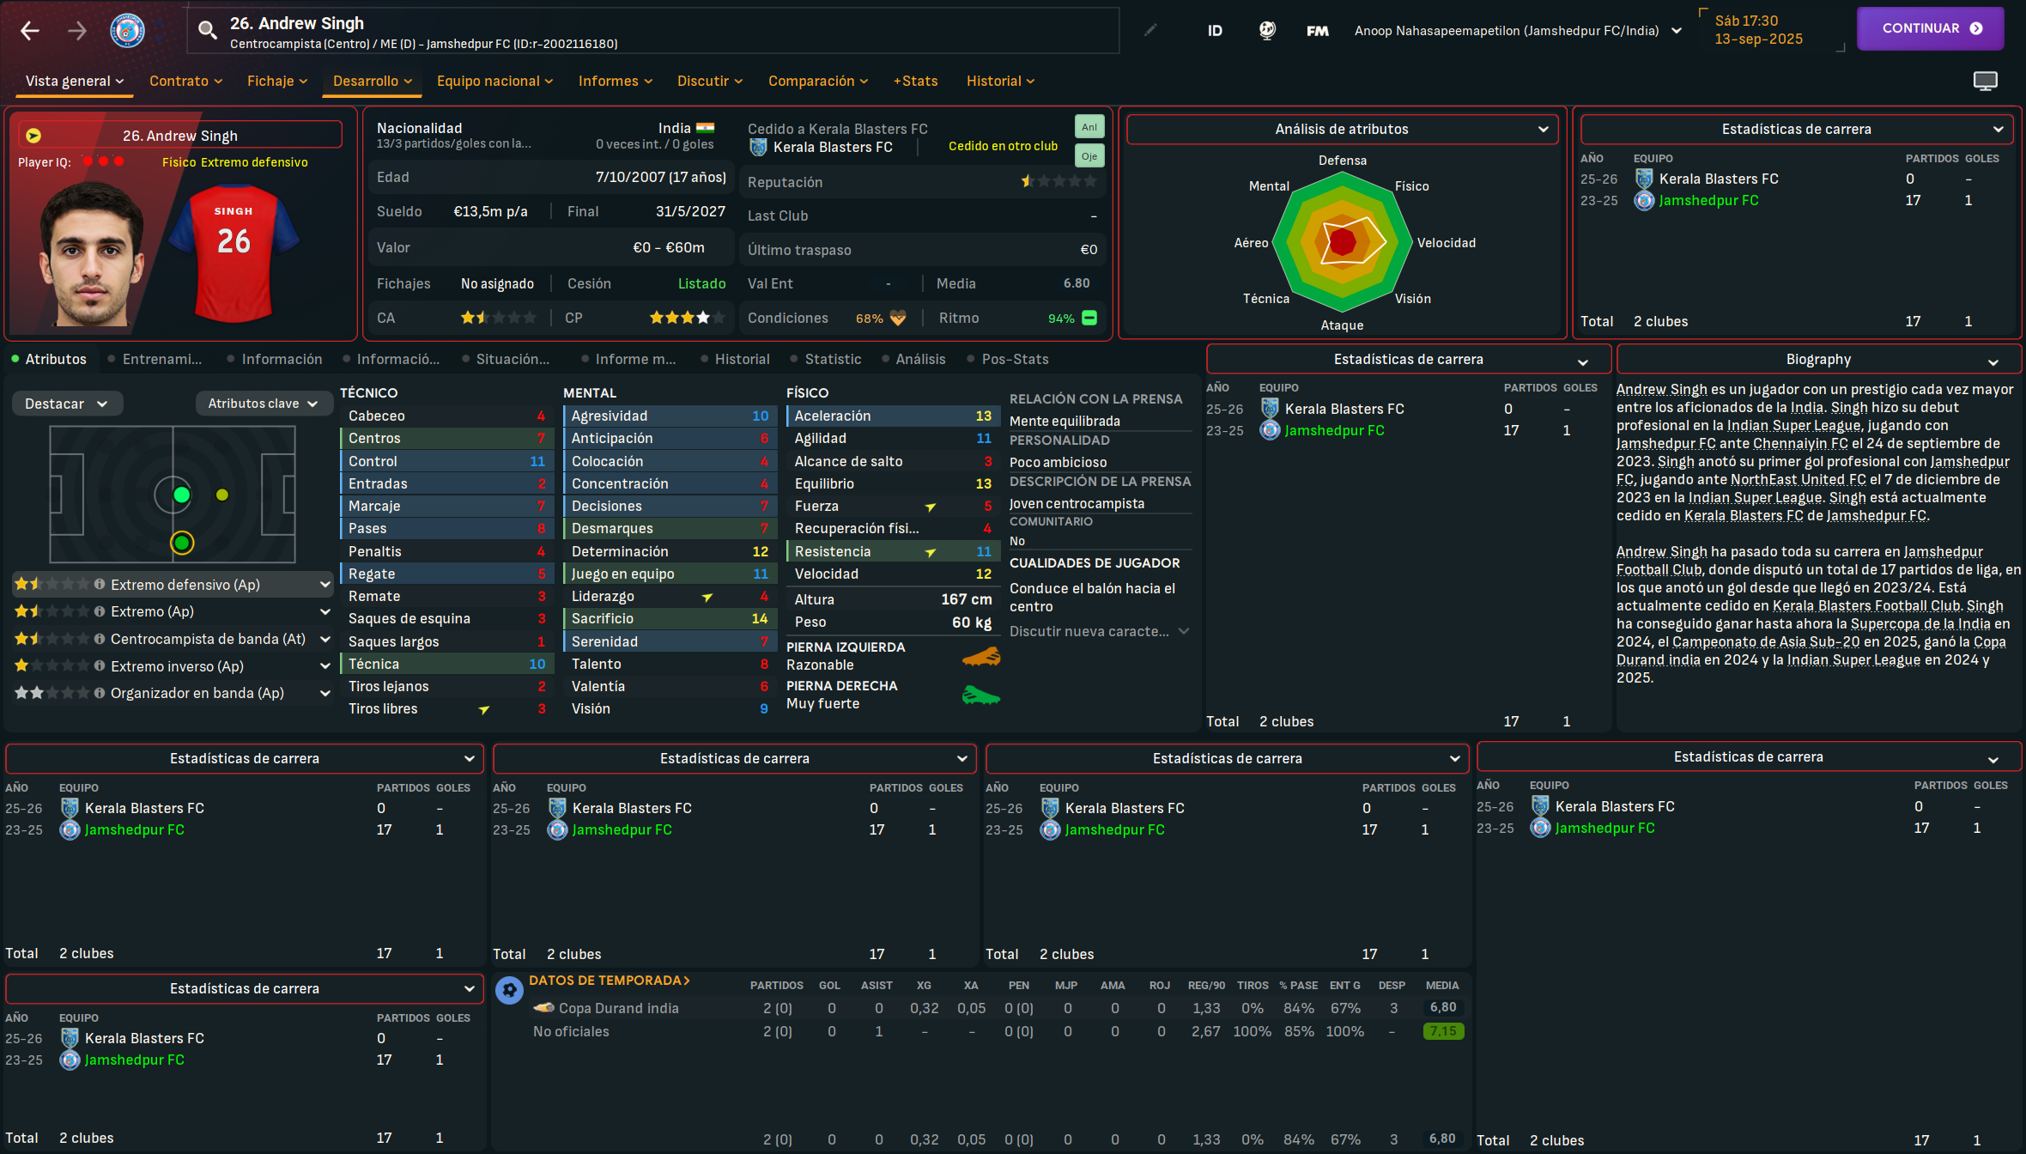Click the heart icon next to Condiciones
The width and height of the screenshot is (2026, 1154).
pos(898,319)
